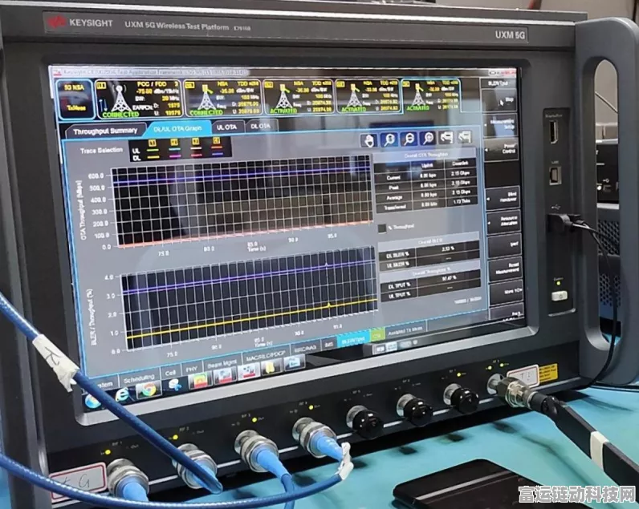Click the first magnifier zoom icon beside the hand tool
Image resolution: width=639 pixels, height=509 pixels.
pyautogui.click(x=389, y=139)
